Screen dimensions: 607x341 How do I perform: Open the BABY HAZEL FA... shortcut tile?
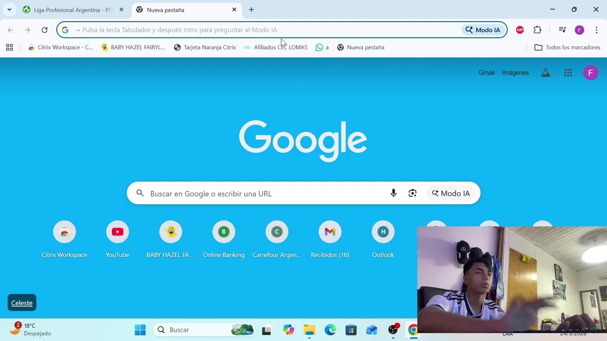(x=171, y=240)
